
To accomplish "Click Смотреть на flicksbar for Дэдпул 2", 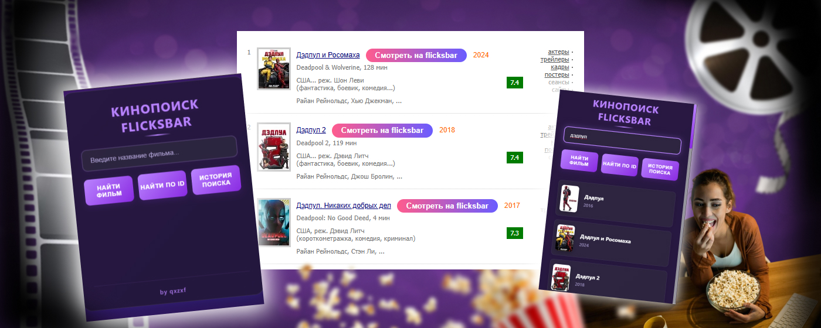I will point(382,130).
